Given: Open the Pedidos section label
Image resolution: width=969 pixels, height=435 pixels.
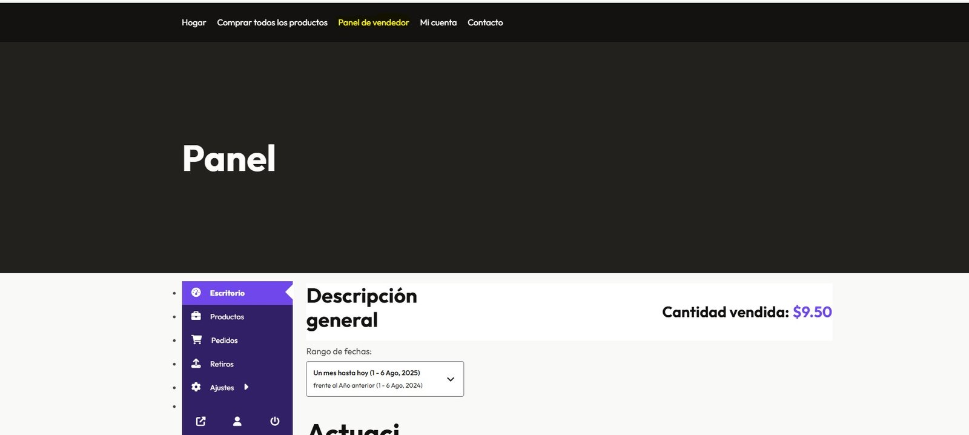Looking at the screenshot, I should [224, 340].
